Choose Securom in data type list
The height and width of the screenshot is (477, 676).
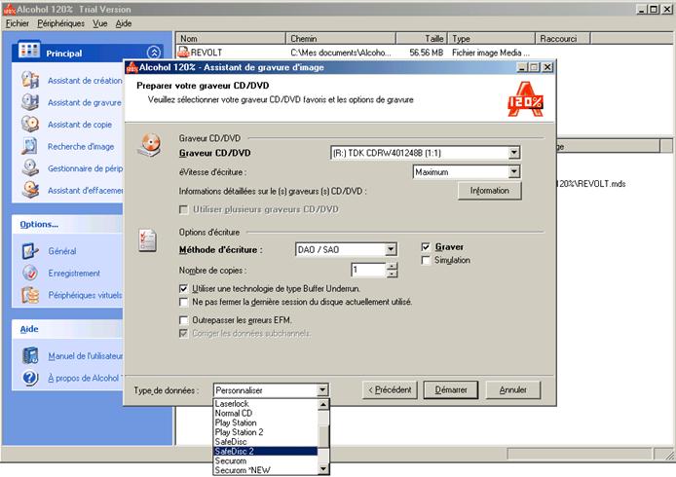click(266, 460)
